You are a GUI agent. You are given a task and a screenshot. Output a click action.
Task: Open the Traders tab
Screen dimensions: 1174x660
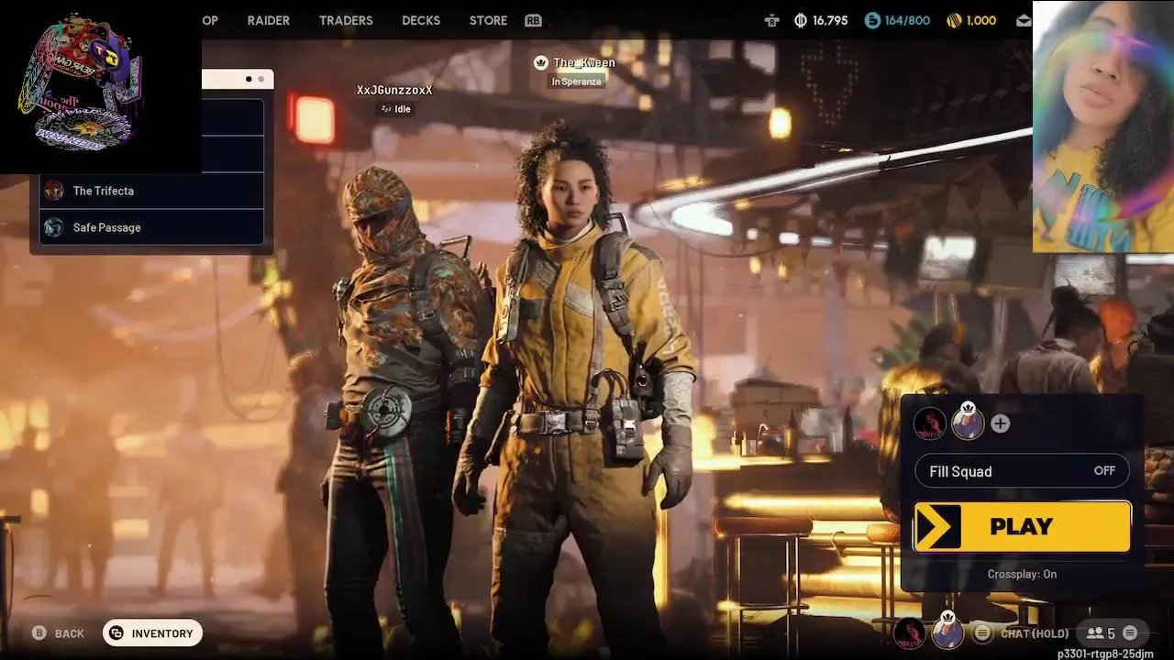[346, 20]
